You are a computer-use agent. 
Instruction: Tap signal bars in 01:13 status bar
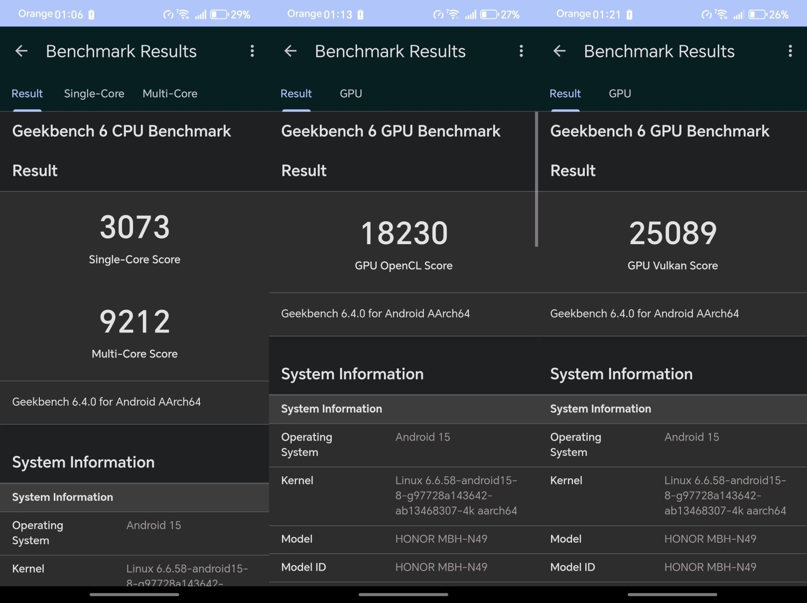pos(470,15)
